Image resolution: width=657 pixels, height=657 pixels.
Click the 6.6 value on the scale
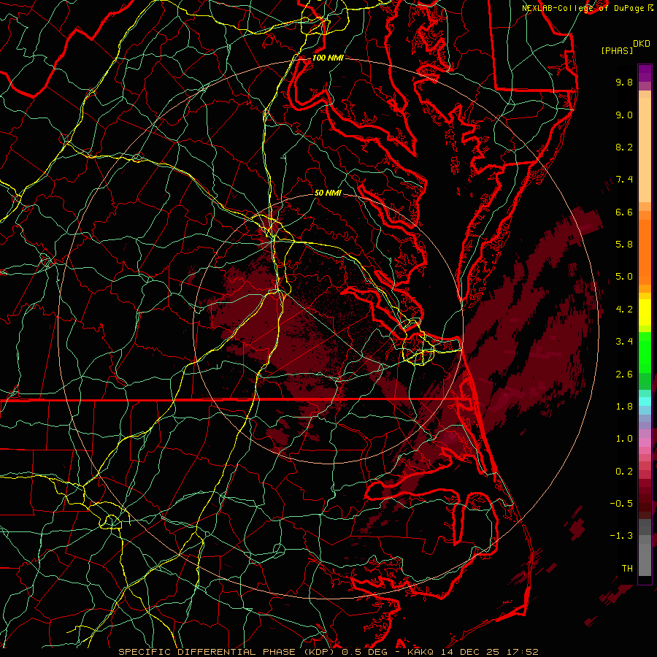[624, 212]
